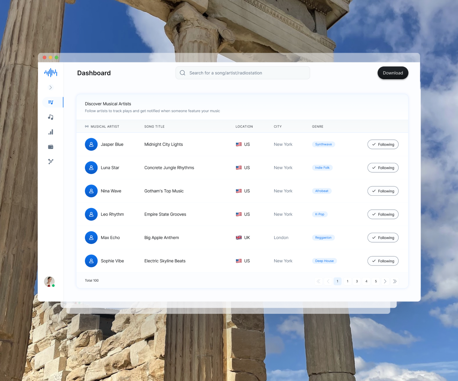Click Jasper Blue's avatar icon
This screenshot has width=458, height=381.
[x=91, y=144]
